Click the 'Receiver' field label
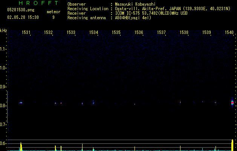 tap(76, 13)
